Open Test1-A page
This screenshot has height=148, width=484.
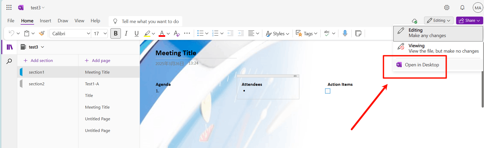point(109,84)
